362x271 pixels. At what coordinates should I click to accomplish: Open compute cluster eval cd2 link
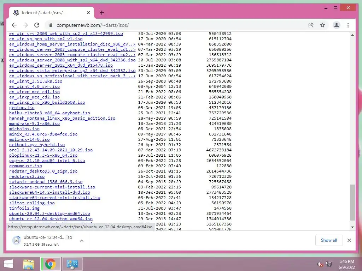[x=72, y=55]
